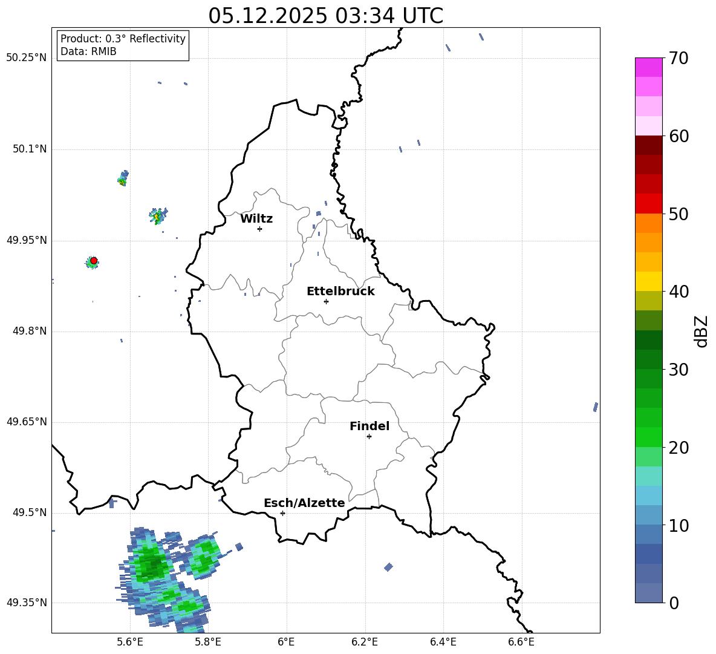This screenshot has height=654, width=716.
Task: Click the dark maroon colorbar band below 60
Action: pos(648,145)
